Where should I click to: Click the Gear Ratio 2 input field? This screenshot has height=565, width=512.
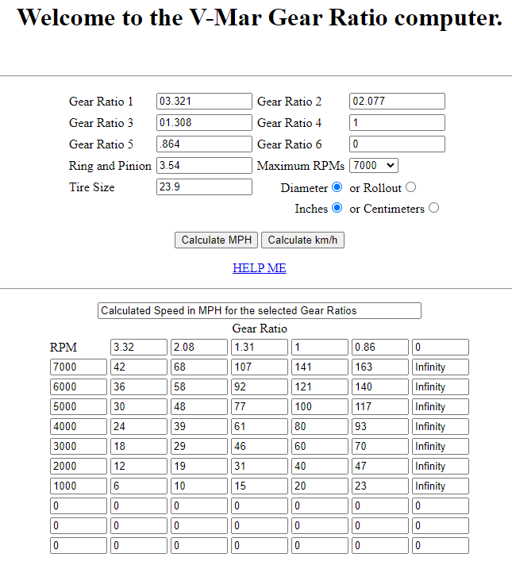point(397,101)
